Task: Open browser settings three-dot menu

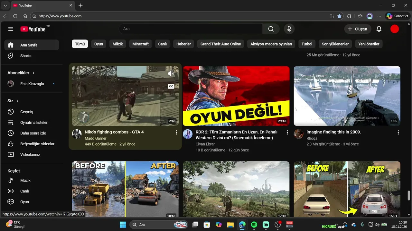Action: pyautogui.click(x=379, y=16)
